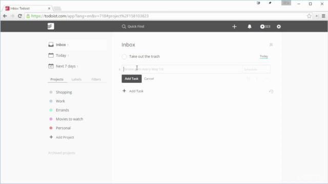
Task: Open the Movies to watch project
Action: coord(70,119)
